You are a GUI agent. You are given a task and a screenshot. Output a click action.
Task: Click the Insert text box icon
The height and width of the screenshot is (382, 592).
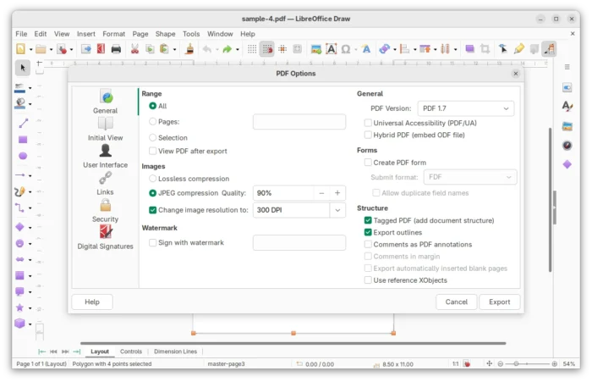332,49
